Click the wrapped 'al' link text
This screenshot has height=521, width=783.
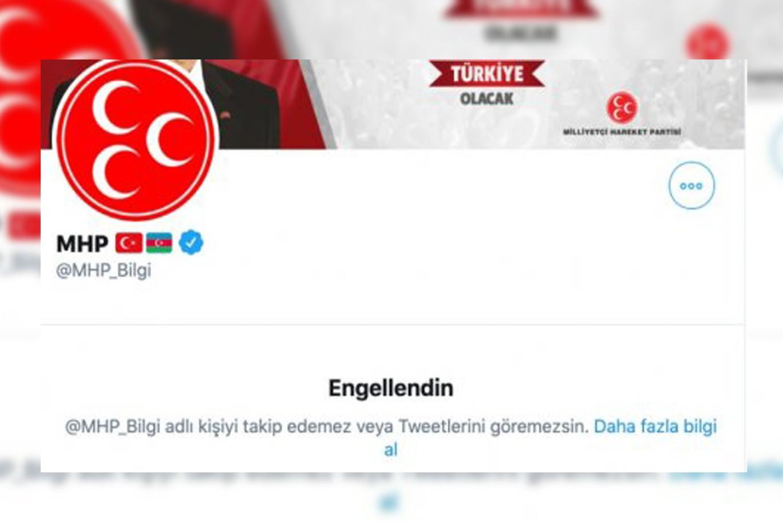(x=391, y=450)
